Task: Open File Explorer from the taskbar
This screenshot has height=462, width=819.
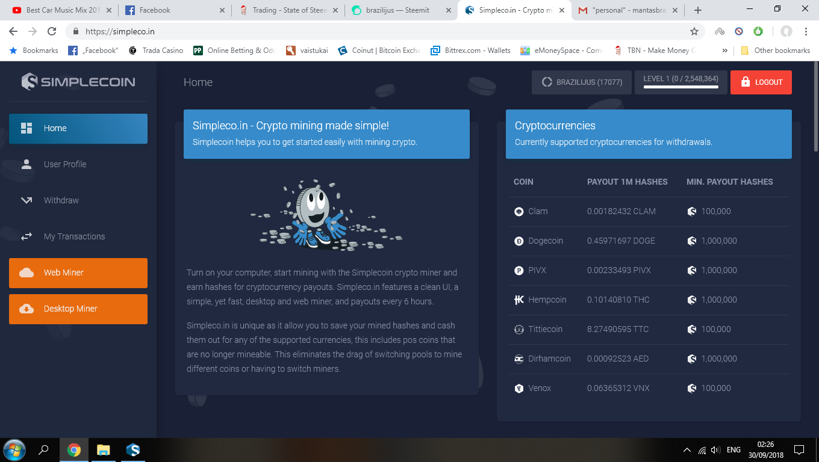Action: pyautogui.click(x=104, y=449)
